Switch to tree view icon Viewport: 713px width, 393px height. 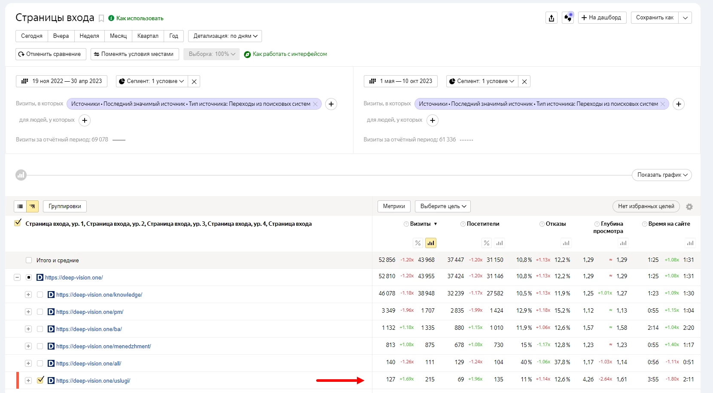click(33, 206)
